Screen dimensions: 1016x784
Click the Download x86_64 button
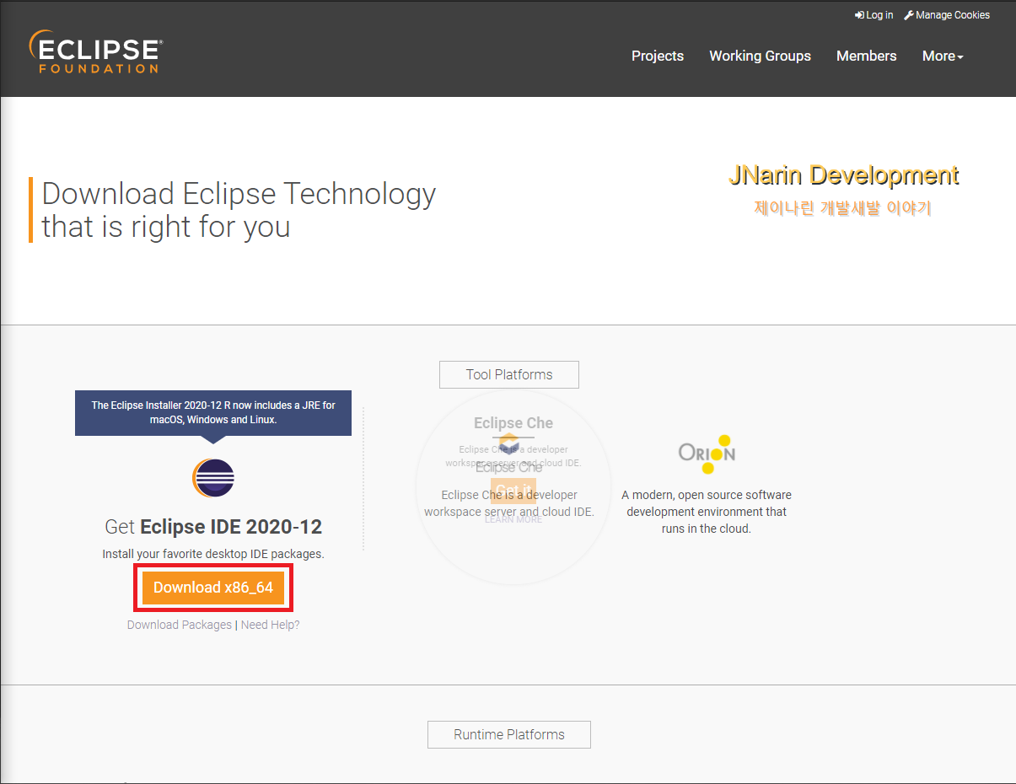pos(213,588)
